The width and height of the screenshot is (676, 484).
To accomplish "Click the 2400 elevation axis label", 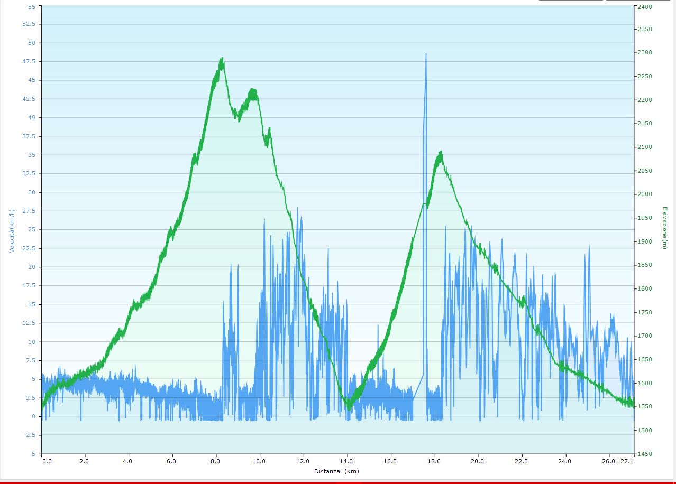I will pyautogui.click(x=645, y=7).
